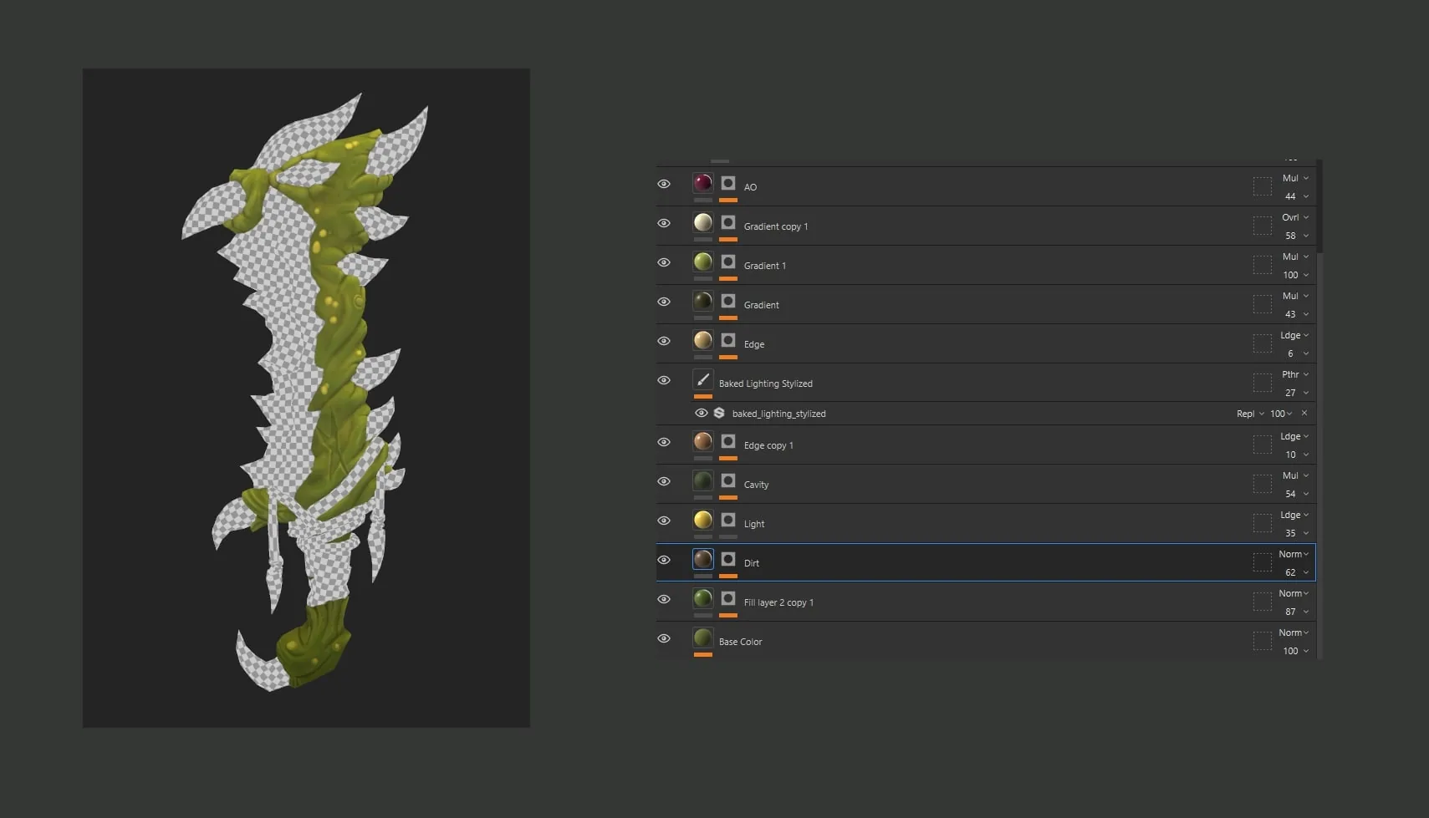Open the Repl blend dropdown of the filter
This screenshot has height=818, width=1429.
pyautogui.click(x=1250, y=414)
